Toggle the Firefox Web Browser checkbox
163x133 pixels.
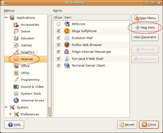click(58, 45)
